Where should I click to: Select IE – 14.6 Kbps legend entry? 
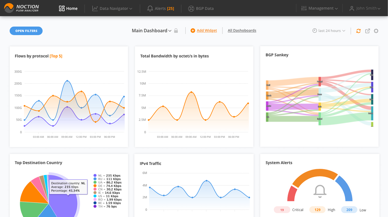click(x=107, y=193)
